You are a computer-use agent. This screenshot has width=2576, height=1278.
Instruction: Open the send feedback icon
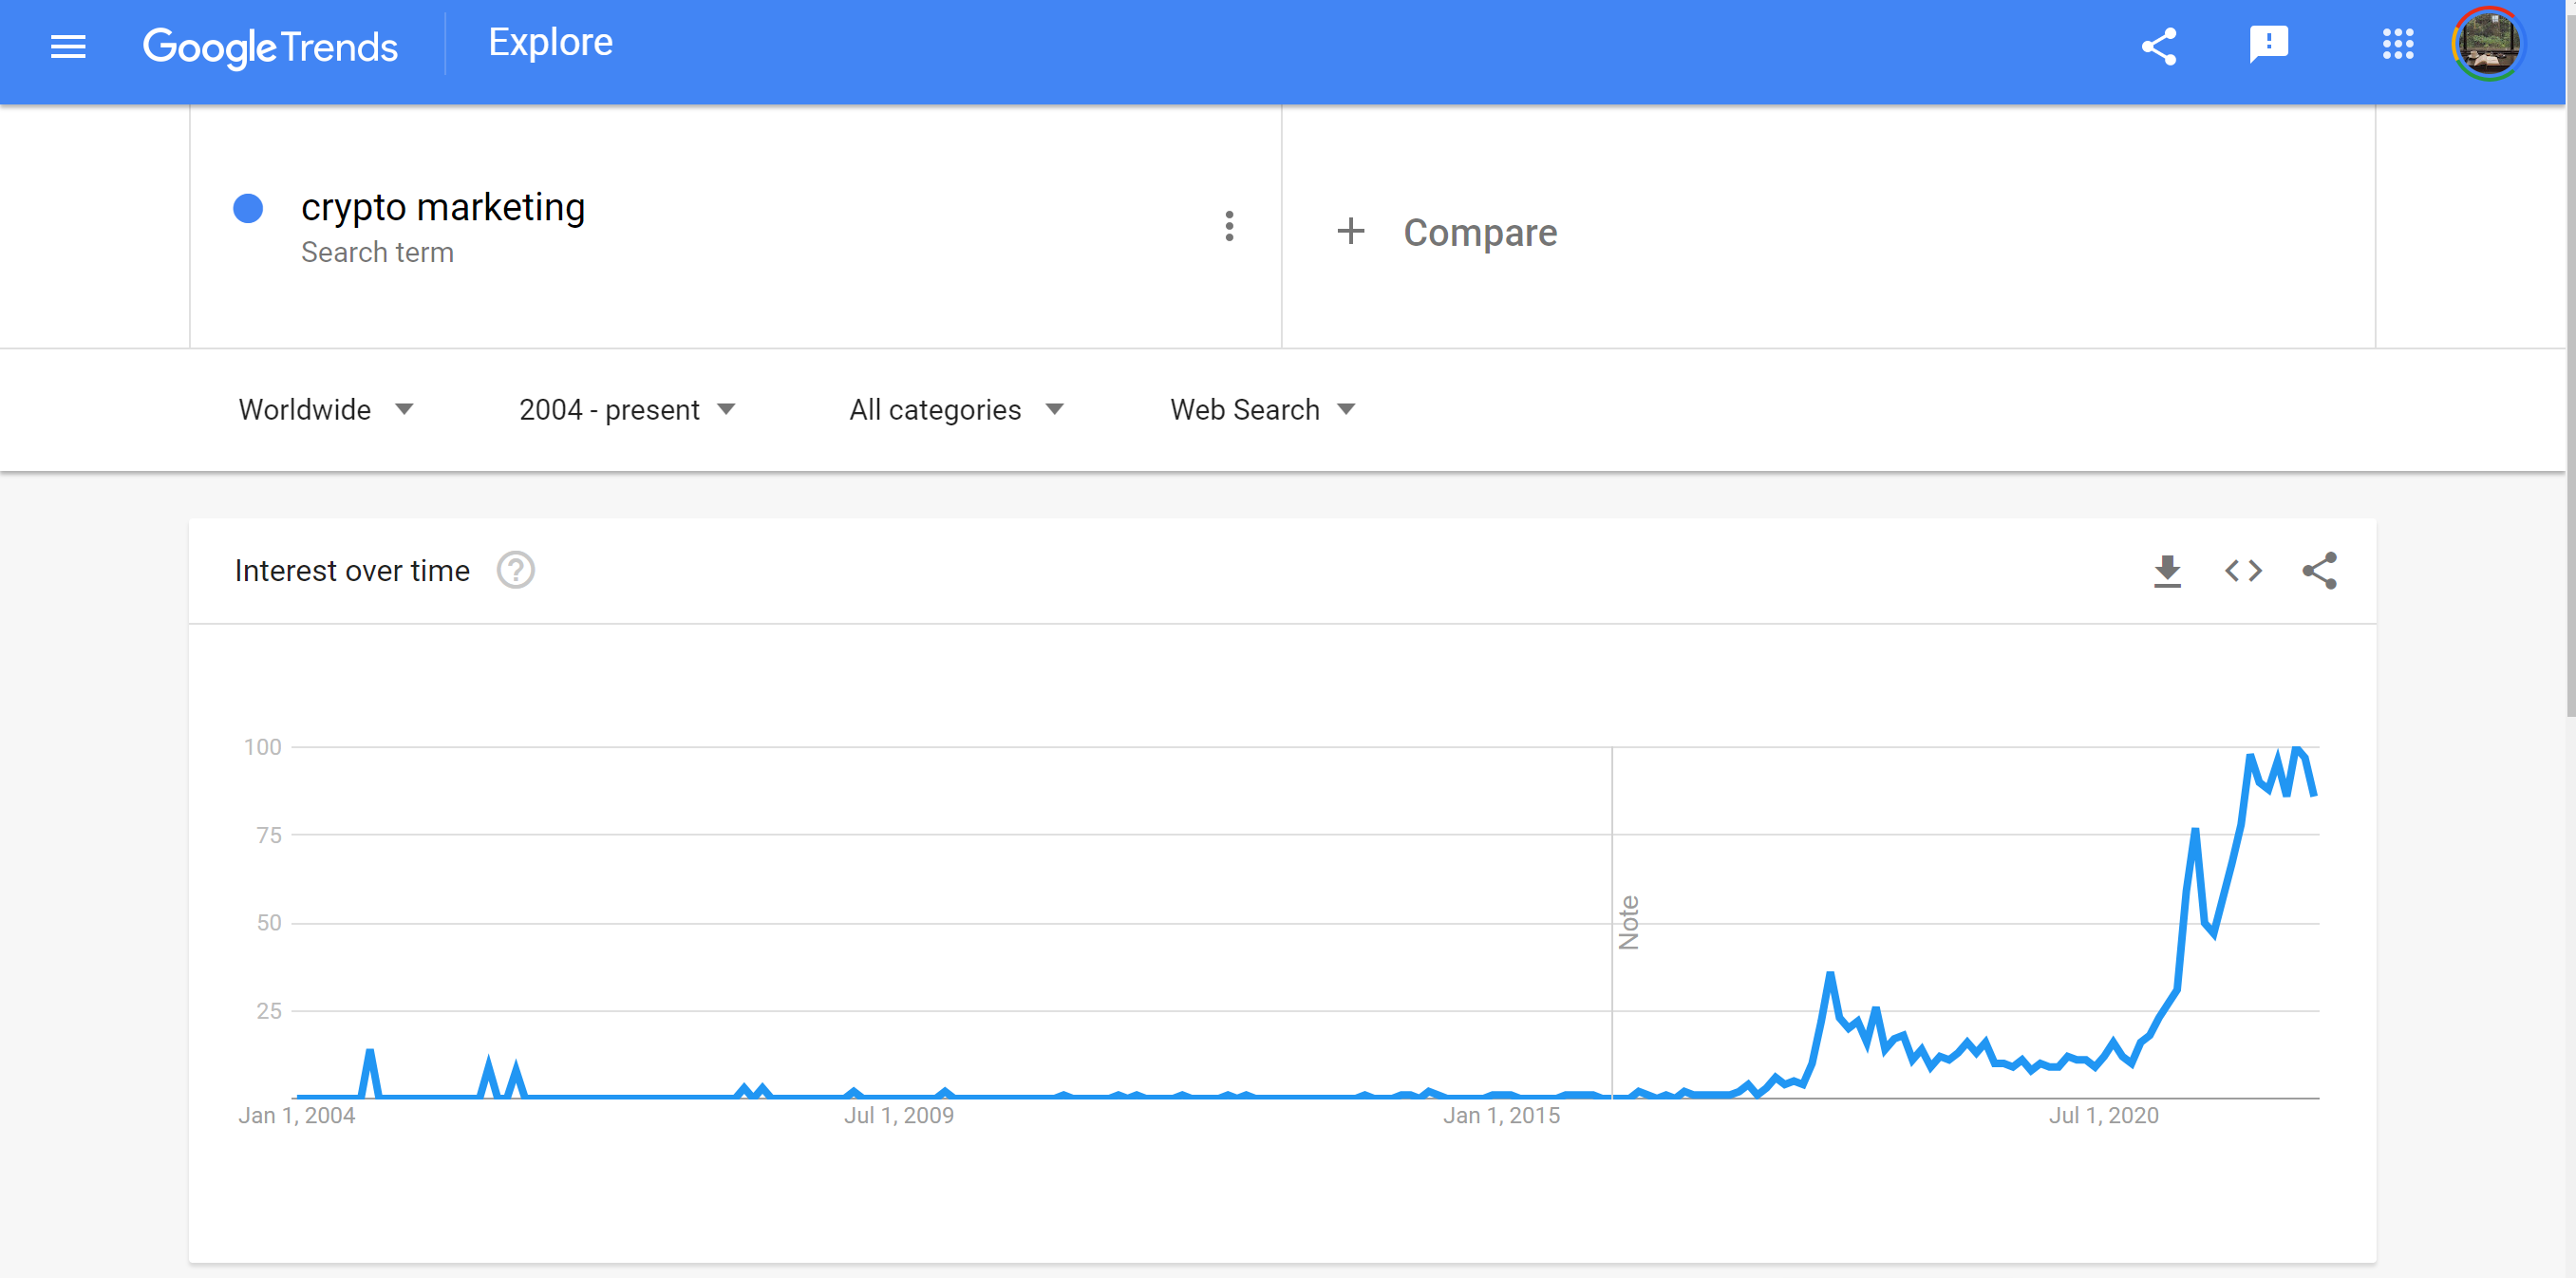(2268, 45)
